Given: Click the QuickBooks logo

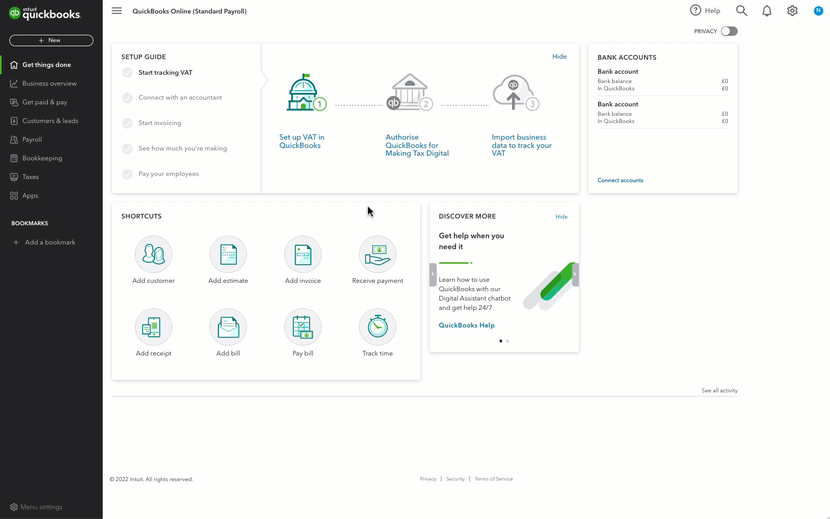Looking at the screenshot, I should 45,13.
